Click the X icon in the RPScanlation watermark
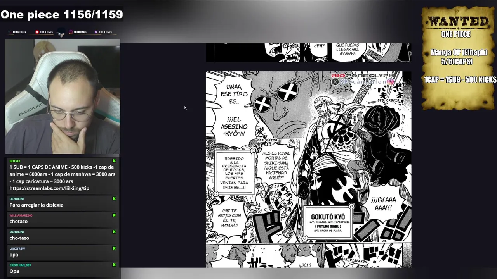The width and height of the screenshot is (497, 279). [335, 82]
